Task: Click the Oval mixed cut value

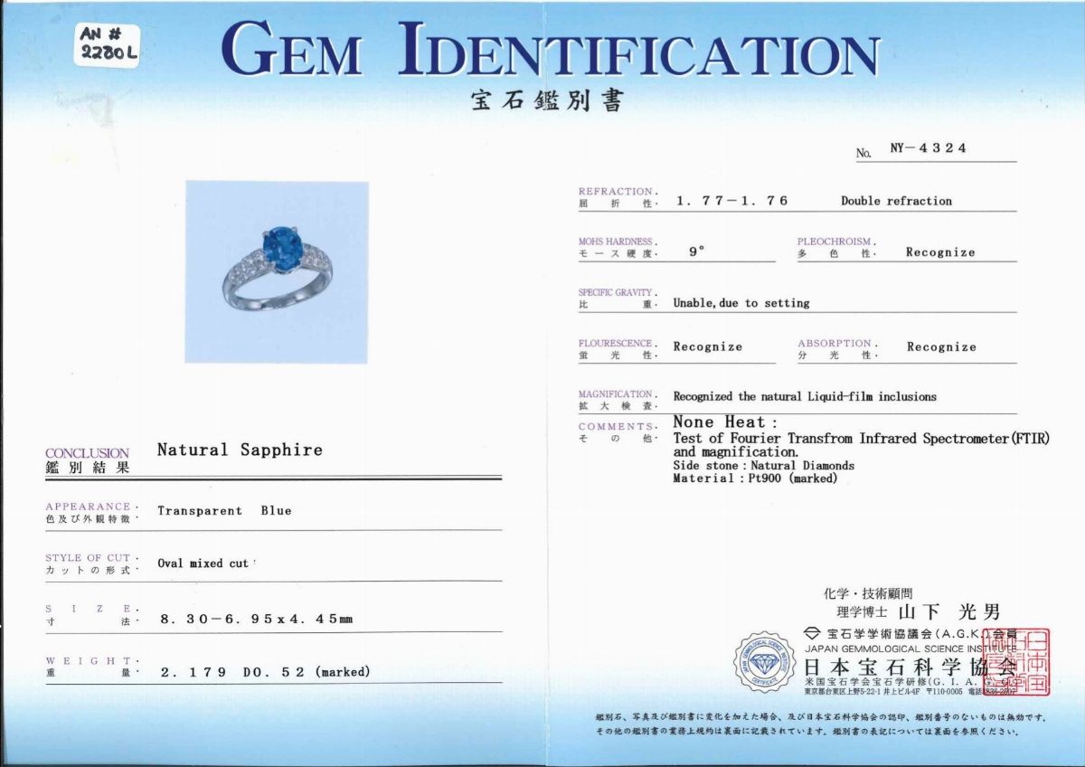Action: point(203,563)
